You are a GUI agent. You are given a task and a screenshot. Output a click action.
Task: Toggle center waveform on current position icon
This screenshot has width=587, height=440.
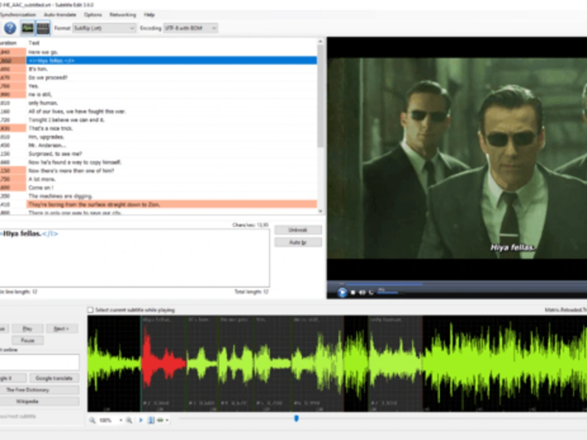coord(151,420)
